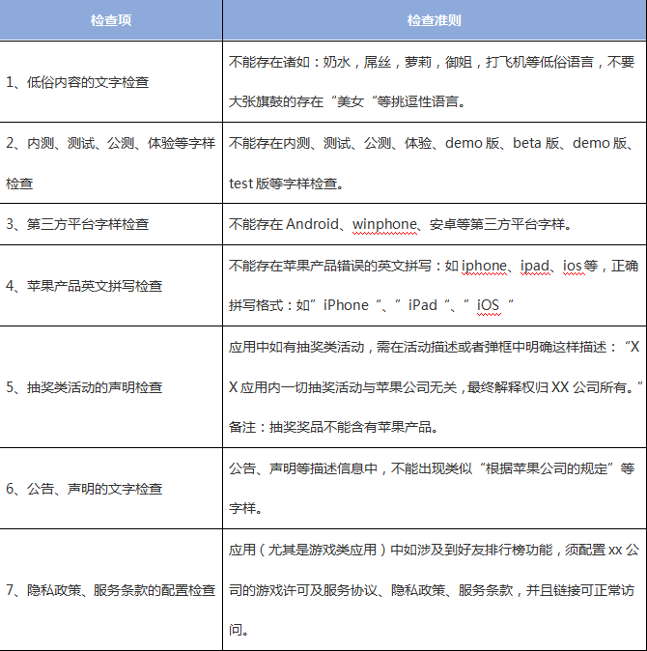Click the underlined word "winphone"

pyautogui.click(x=384, y=225)
